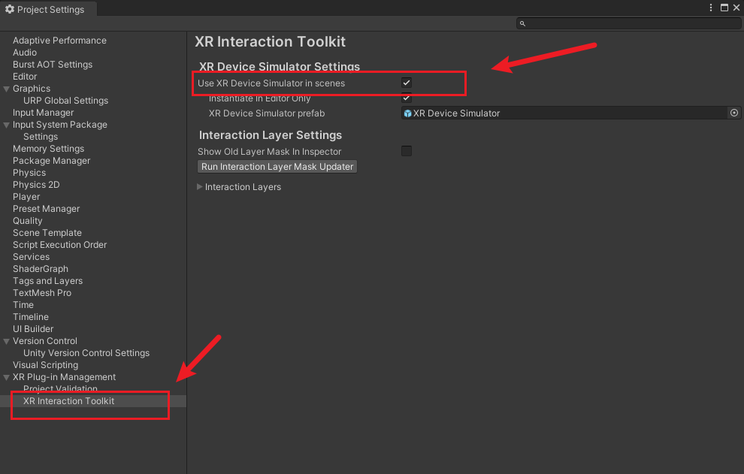Select Input System Package entry
Screen dimensions: 744x474
[x=60, y=124]
